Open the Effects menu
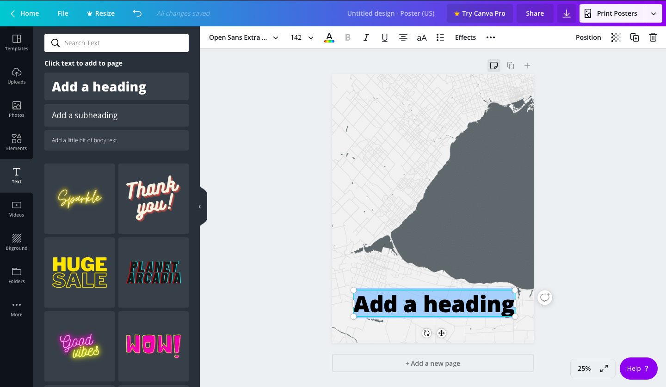Image resolution: width=666 pixels, height=387 pixels. tap(465, 37)
